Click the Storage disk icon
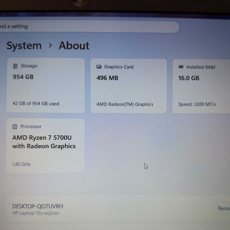The image size is (230, 230). coord(15,66)
